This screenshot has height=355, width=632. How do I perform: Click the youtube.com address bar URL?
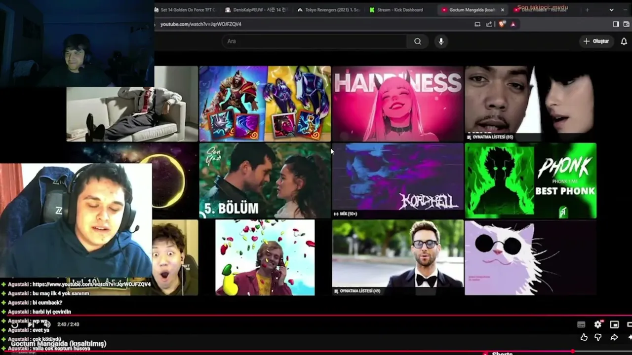point(201,24)
